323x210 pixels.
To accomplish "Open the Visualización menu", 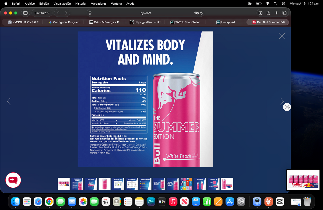I will (62, 3).
